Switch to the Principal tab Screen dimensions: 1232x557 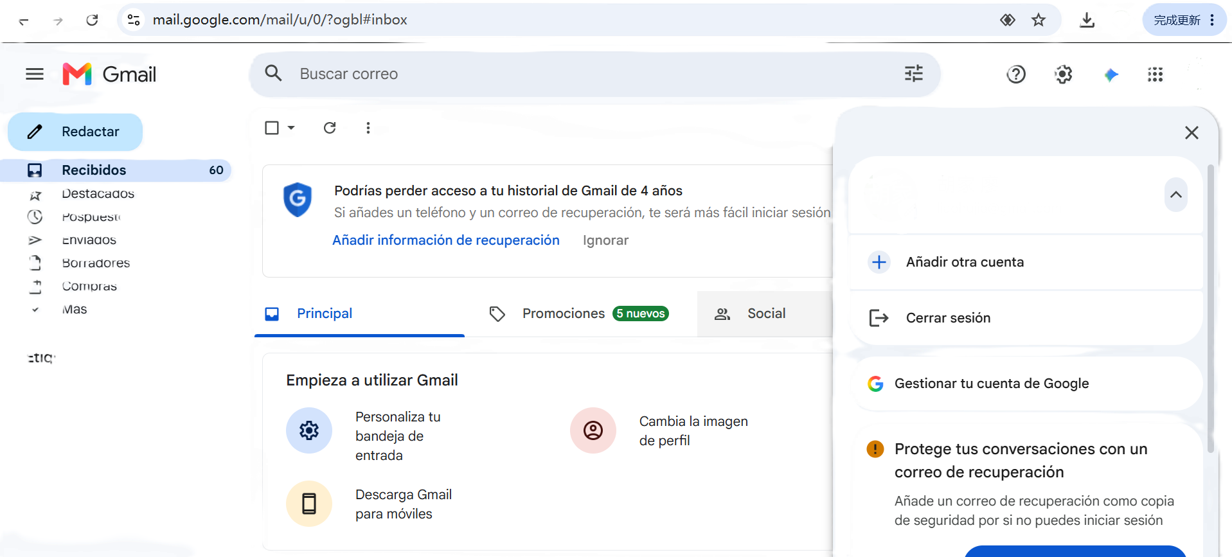click(x=359, y=314)
